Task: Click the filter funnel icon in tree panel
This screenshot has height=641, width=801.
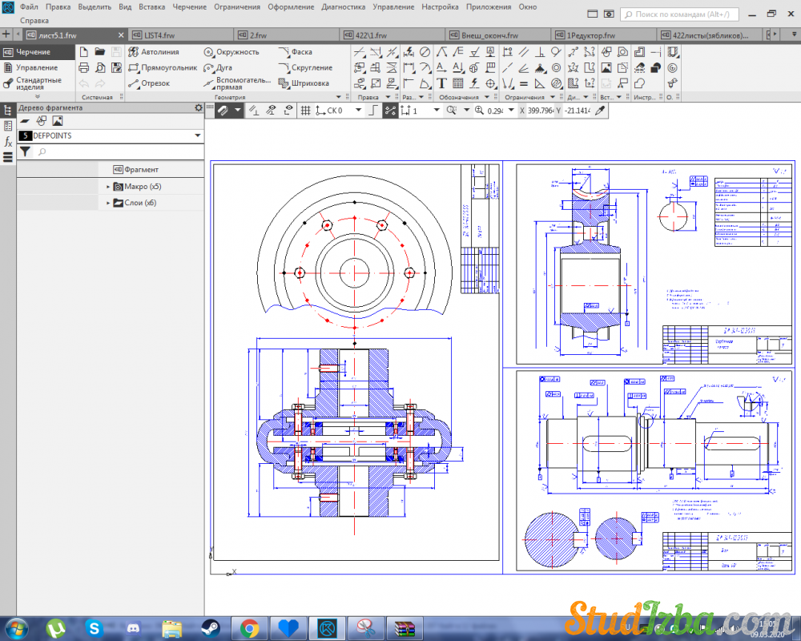Action: tap(25, 151)
